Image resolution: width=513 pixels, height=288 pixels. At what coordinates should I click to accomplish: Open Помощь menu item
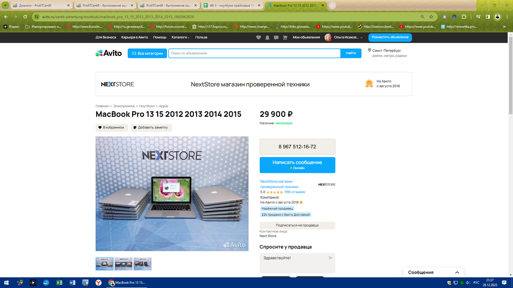(x=160, y=37)
